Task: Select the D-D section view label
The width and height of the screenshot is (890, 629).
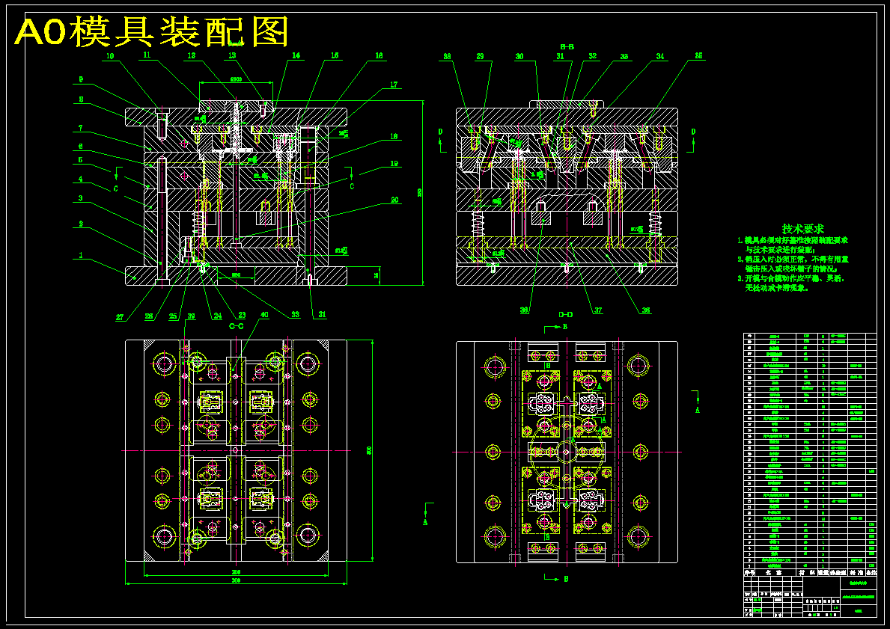Action: (x=566, y=314)
